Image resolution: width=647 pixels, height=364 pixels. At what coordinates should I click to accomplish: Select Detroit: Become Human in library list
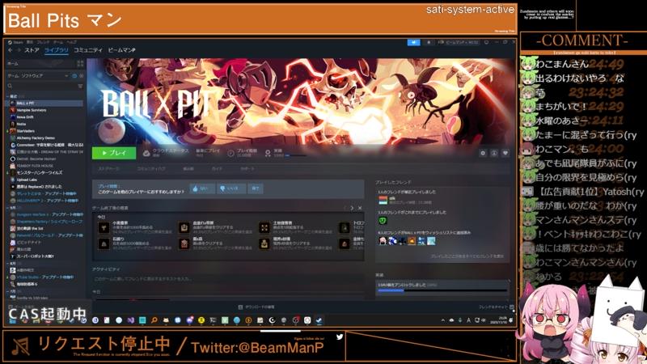(x=45, y=159)
